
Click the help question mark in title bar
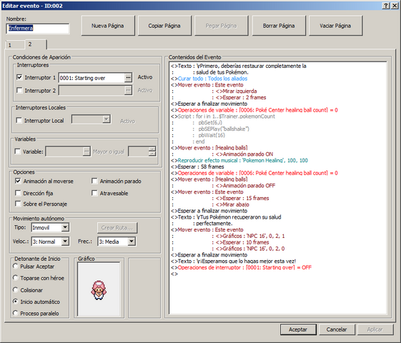[x=386, y=6]
